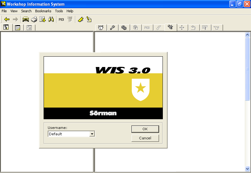Image resolution: width=251 pixels, height=173 pixels.
Task: Select the active tools tab icon
Action: [x=170, y=27]
